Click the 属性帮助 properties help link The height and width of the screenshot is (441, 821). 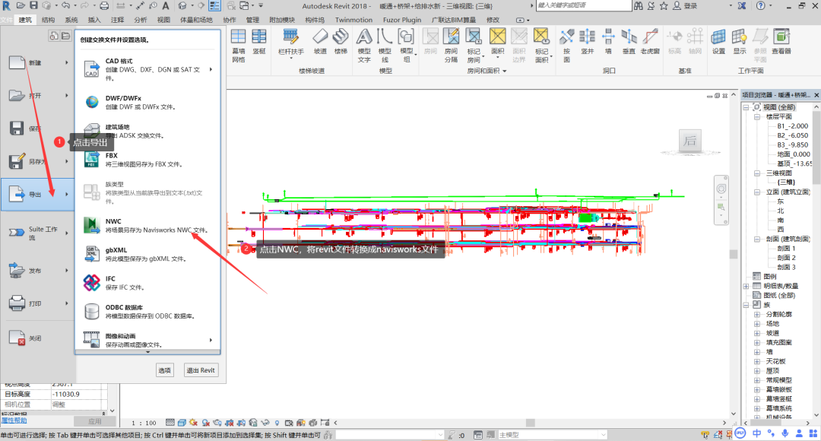(14, 420)
